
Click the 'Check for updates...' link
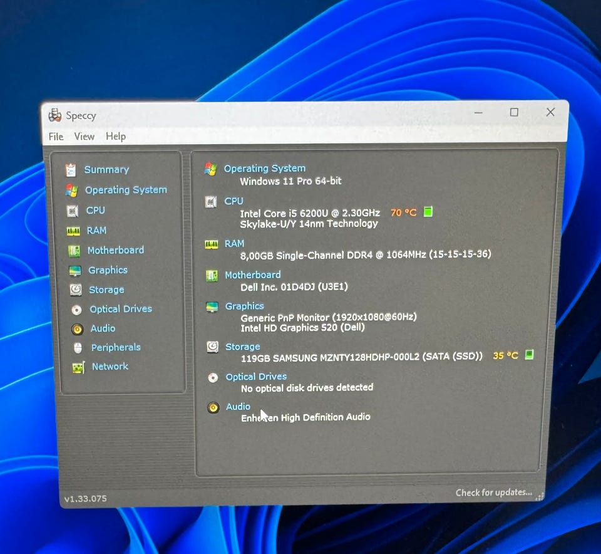(x=494, y=492)
